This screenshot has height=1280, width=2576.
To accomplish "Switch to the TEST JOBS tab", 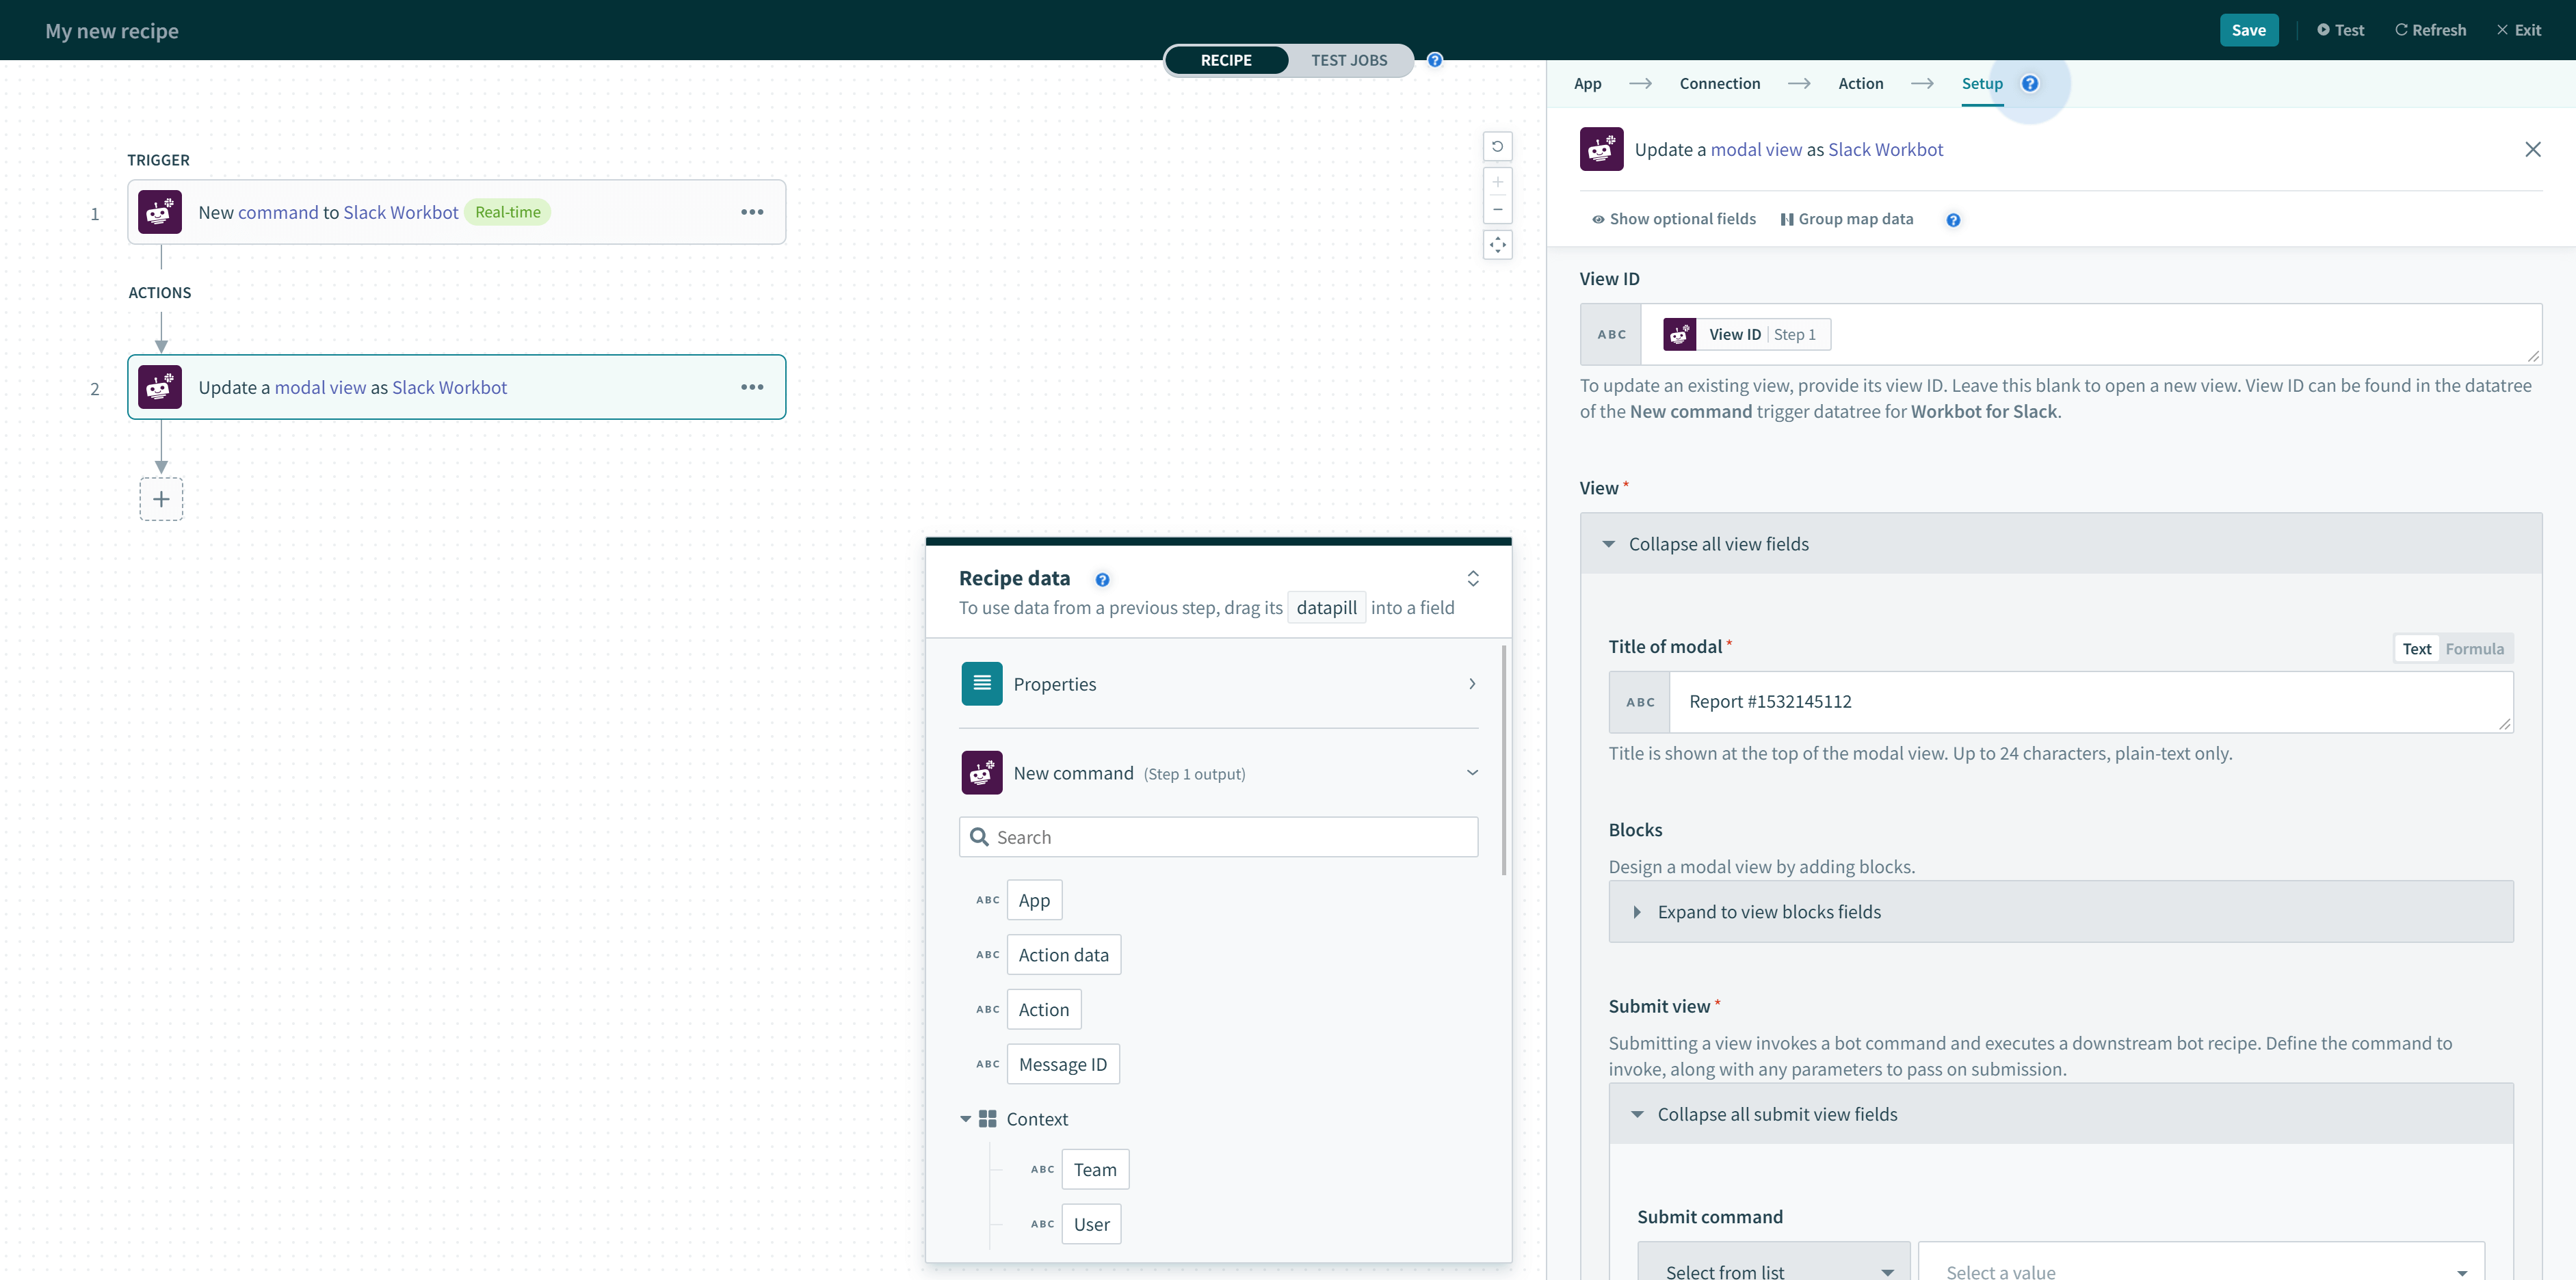I will [x=1350, y=60].
